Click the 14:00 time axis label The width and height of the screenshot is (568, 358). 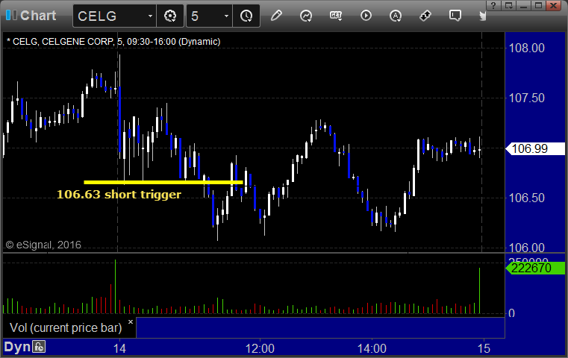pyautogui.click(x=372, y=348)
